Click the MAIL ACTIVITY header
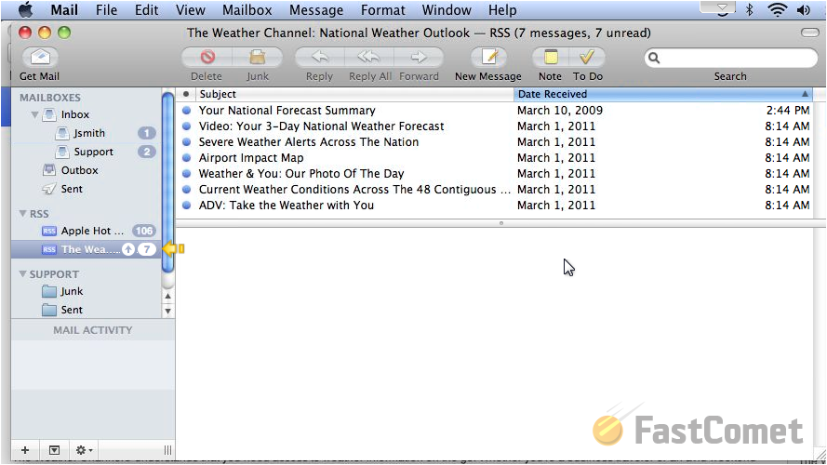This screenshot has width=827, height=465. tap(93, 330)
